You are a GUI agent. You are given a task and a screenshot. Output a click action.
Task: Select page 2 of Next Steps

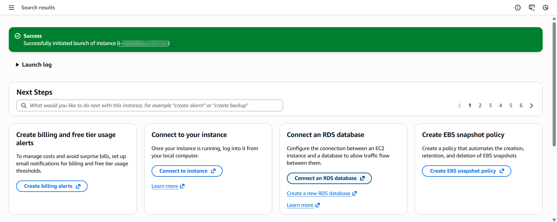coord(480,105)
